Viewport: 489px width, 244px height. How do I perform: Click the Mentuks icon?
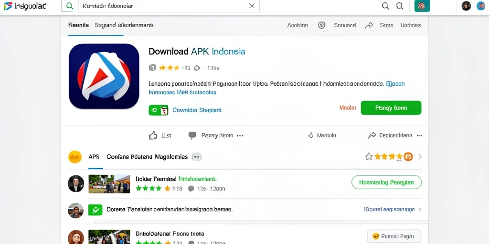pos(310,135)
